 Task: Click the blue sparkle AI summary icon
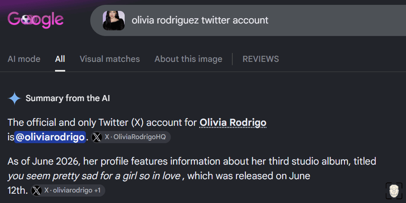coord(14,98)
